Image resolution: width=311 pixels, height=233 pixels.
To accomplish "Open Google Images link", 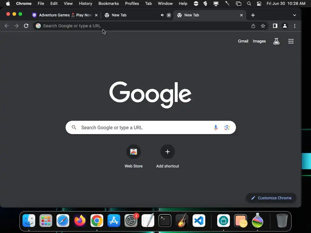I will (259, 41).
